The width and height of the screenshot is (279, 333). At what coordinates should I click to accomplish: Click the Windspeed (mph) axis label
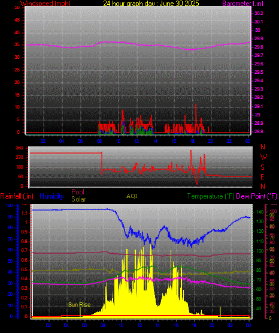46,4
